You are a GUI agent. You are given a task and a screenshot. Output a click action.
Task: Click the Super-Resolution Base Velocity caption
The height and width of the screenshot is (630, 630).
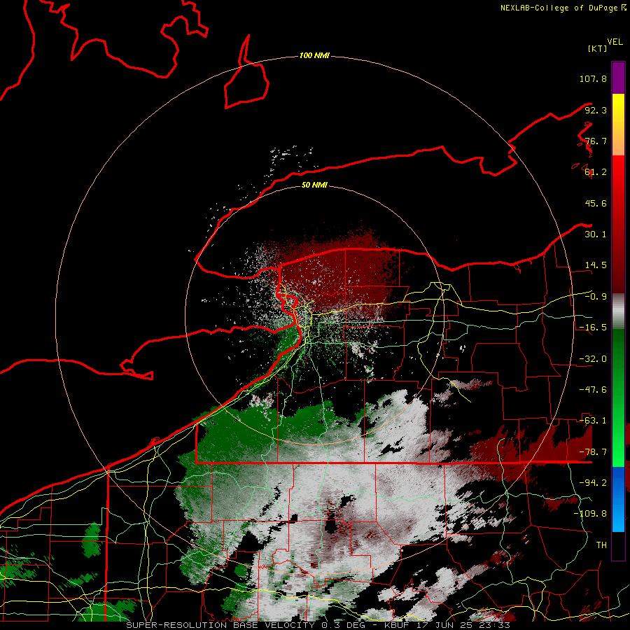[x=318, y=625]
